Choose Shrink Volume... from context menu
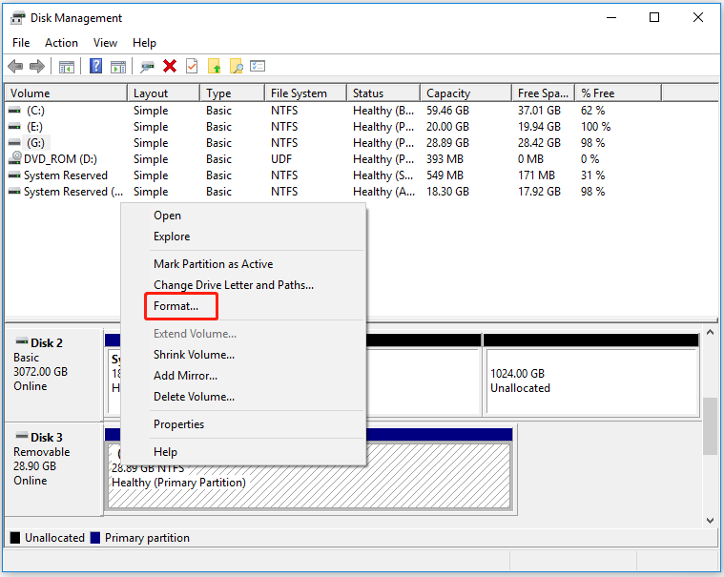This screenshot has width=724, height=577. (x=194, y=355)
